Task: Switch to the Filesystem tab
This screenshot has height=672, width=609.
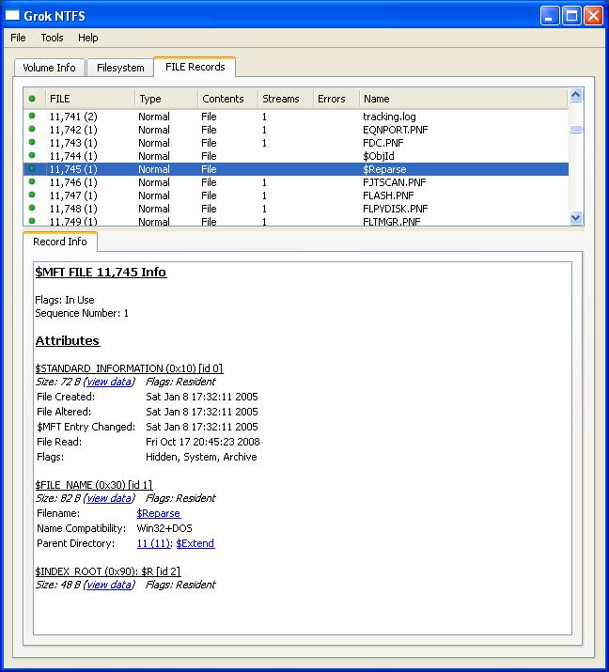Action: [120, 68]
